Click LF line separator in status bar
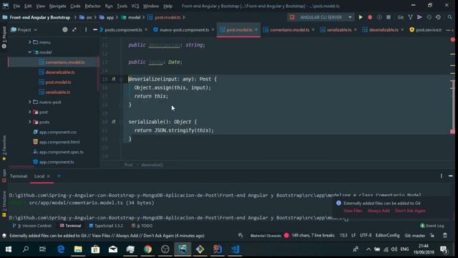The width and height of the screenshot is (458, 258). pos(354,236)
